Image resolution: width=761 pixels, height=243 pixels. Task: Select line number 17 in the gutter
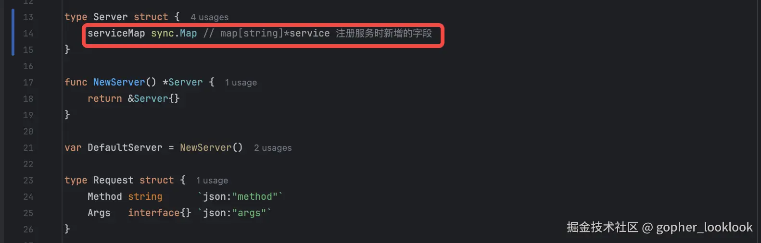click(28, 83)
